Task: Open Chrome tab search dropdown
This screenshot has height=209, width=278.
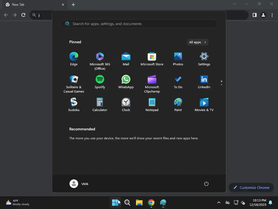Action: click(234, 4)
